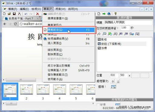Viewport: 155px width, 112px height.
Task: Choose 從檔案匯入文字 menu item
Action: [69, 70]
